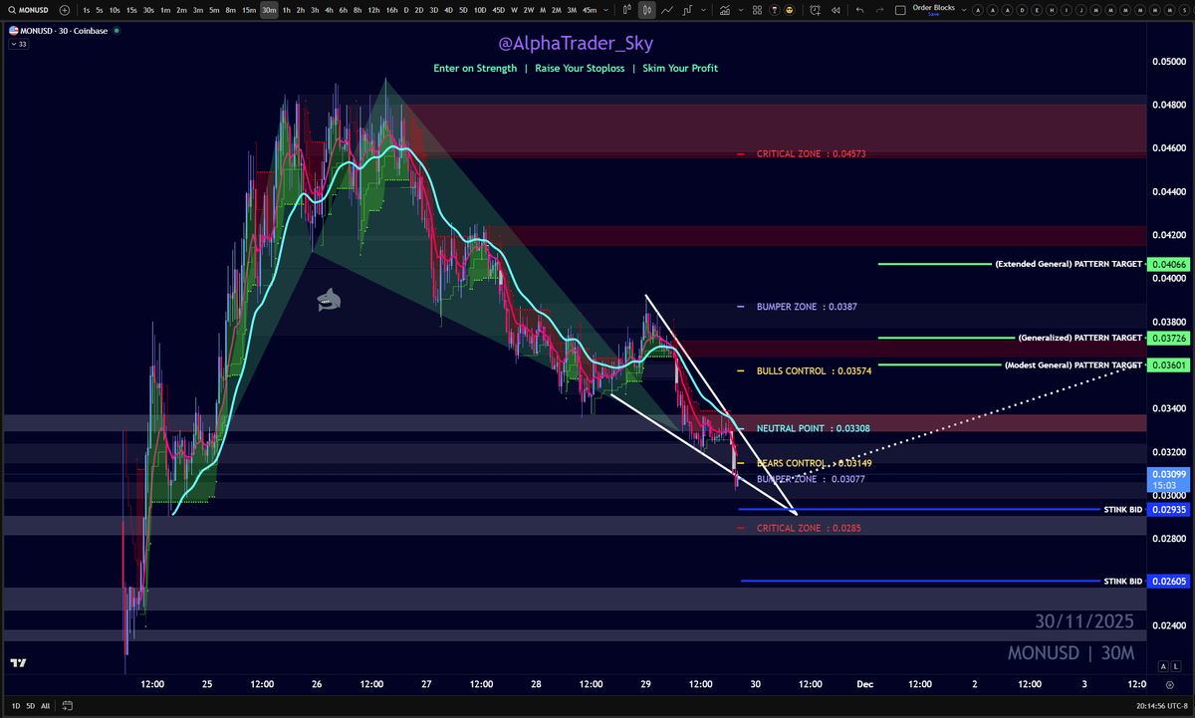Open the go to date calendar icon
This screenshot has height=718, width=1195.
67,706
